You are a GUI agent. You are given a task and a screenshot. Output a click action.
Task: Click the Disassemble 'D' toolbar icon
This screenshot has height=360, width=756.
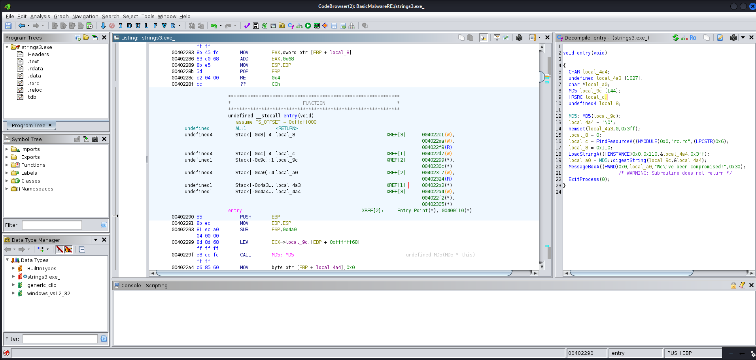click(129, 26)
